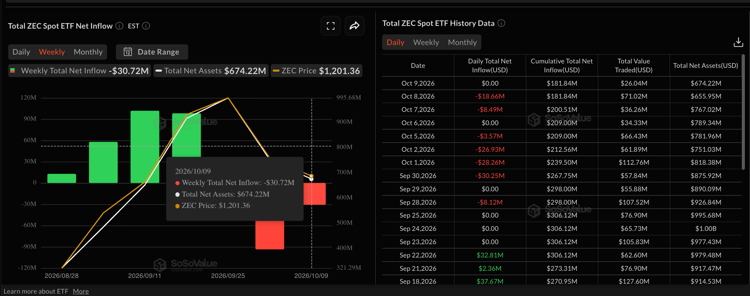Click the Date column header
Viewport: 750px width, 296px height.
(x=418, y=65)
